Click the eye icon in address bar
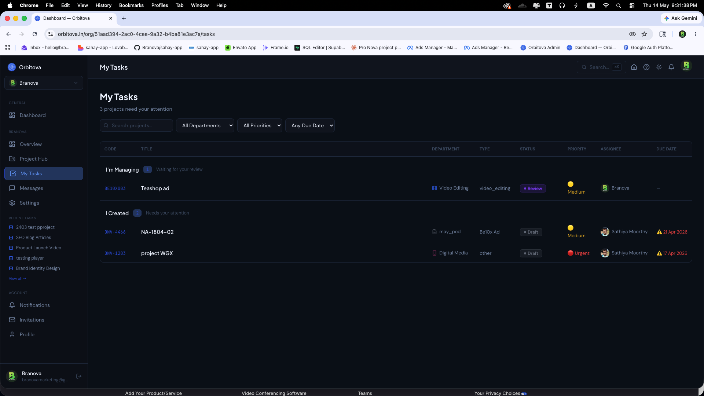704x396 pixels. point(632,34)
